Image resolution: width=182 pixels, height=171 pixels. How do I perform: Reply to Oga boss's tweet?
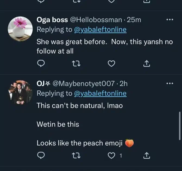tap(40, 64)
